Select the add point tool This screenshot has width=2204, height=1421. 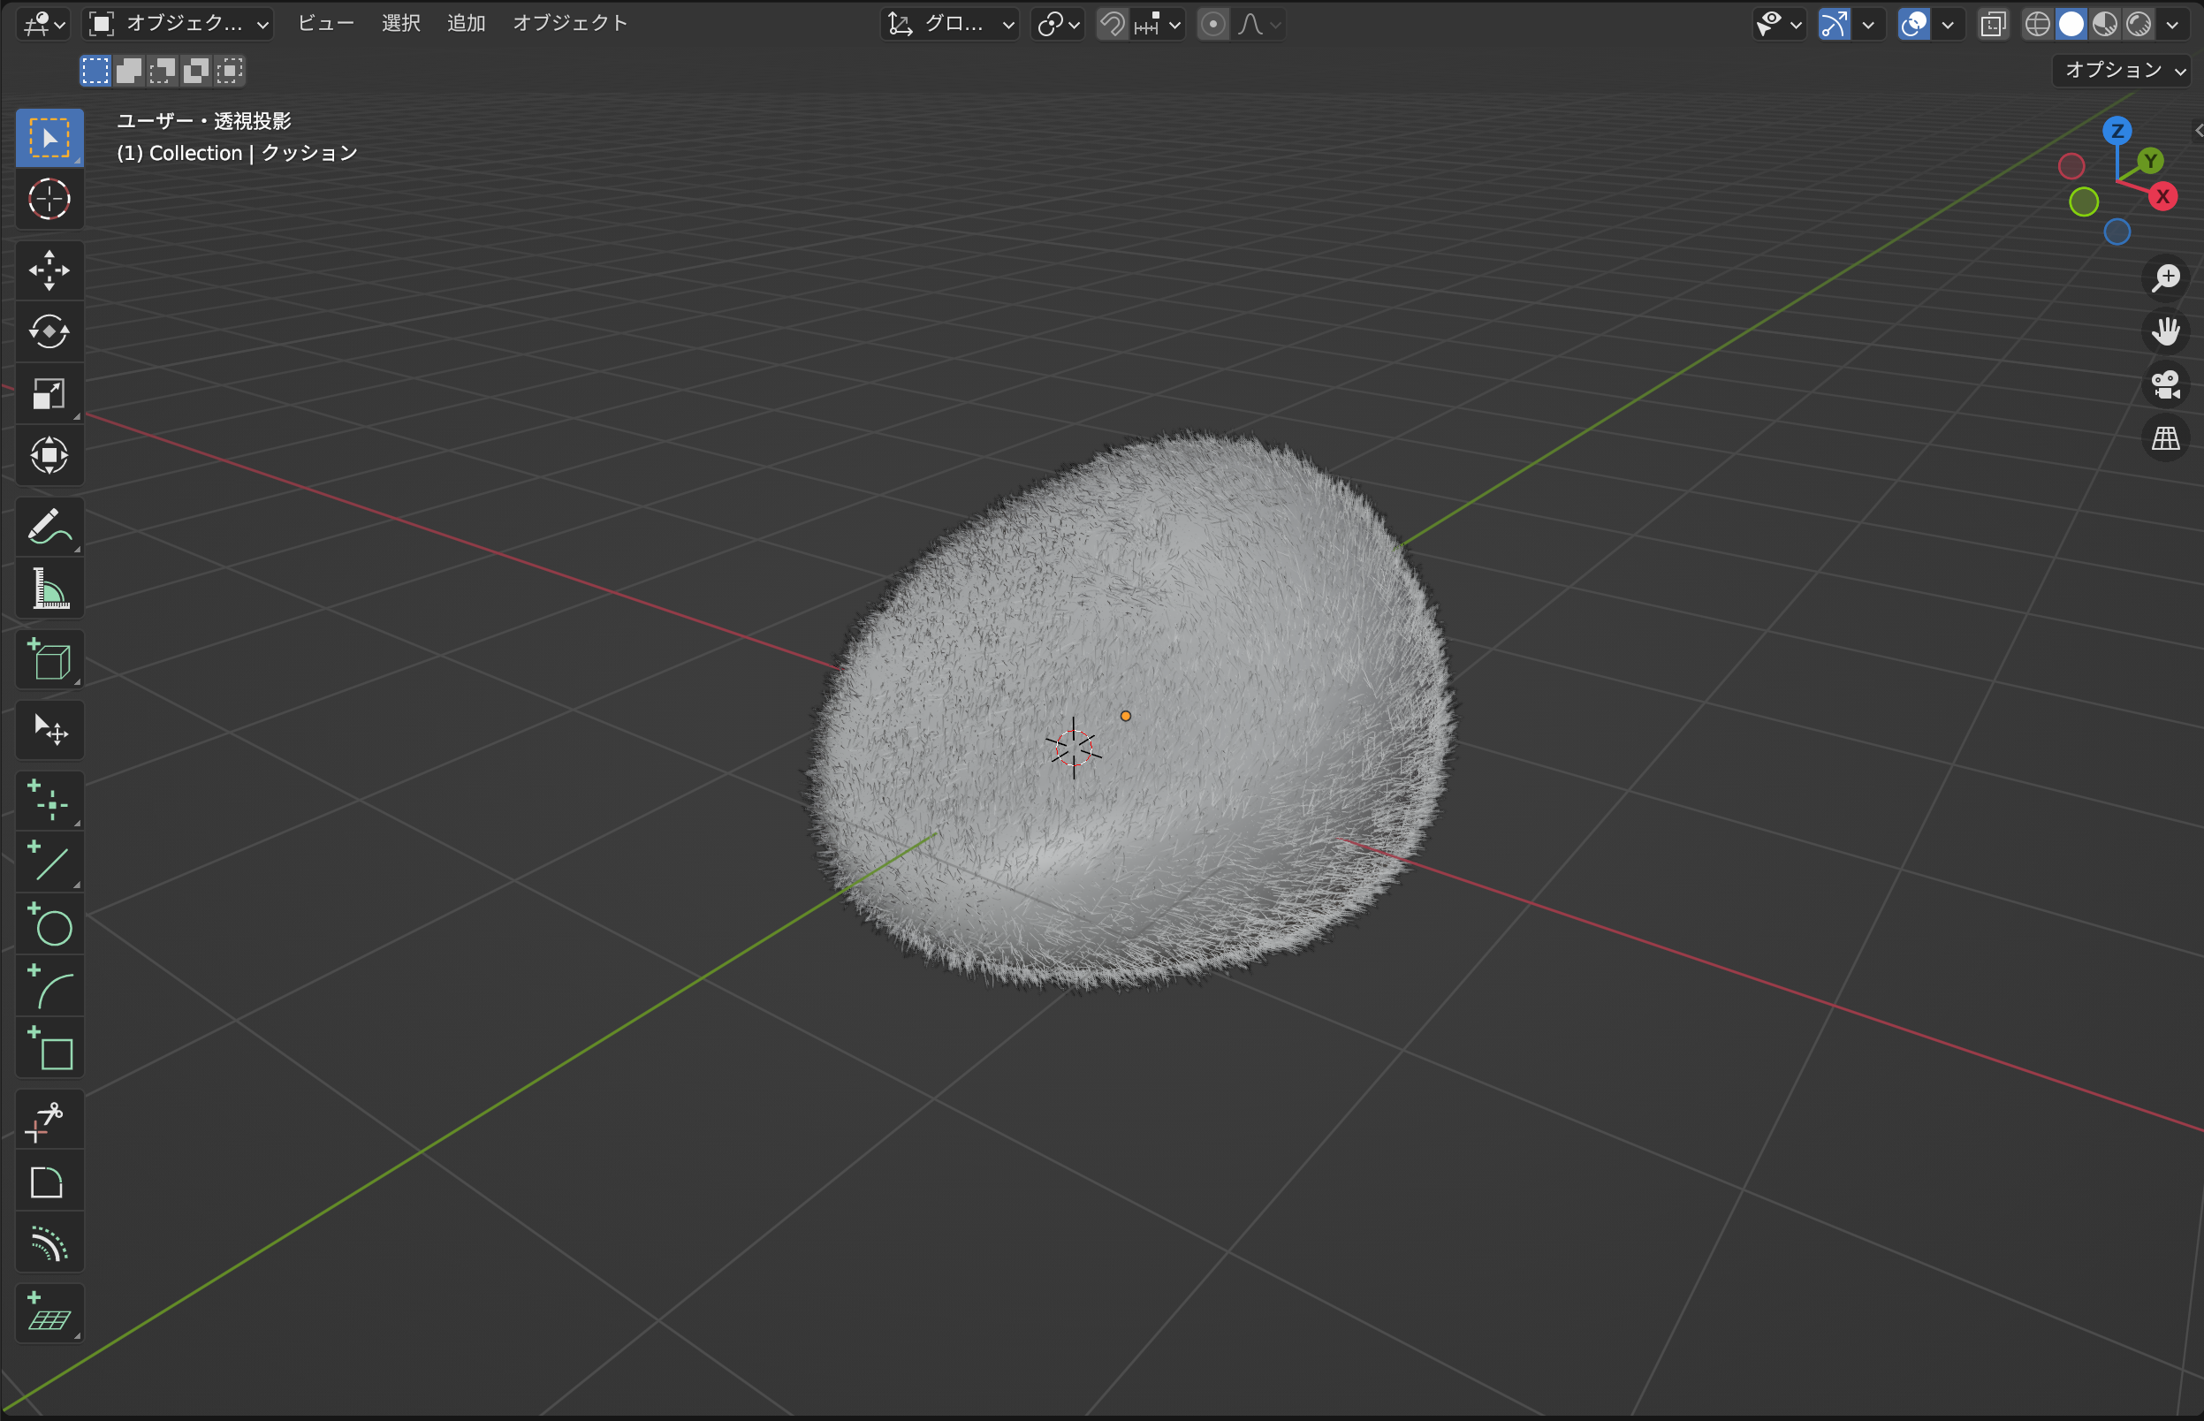pyautogui.click(x=49, y=800)
